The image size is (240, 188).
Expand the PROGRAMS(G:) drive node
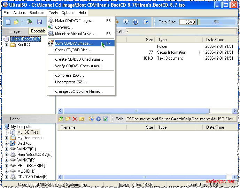(x=6, y=166)
